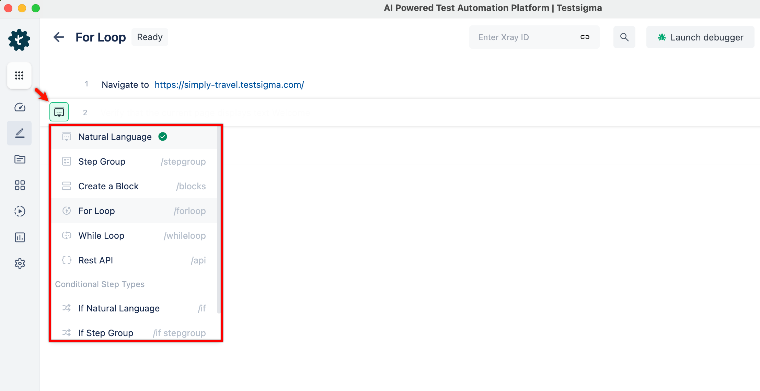This screenshot has height=391, width=760.
Task: Click the green bug icon in Launch debugger
Action: 662,37
